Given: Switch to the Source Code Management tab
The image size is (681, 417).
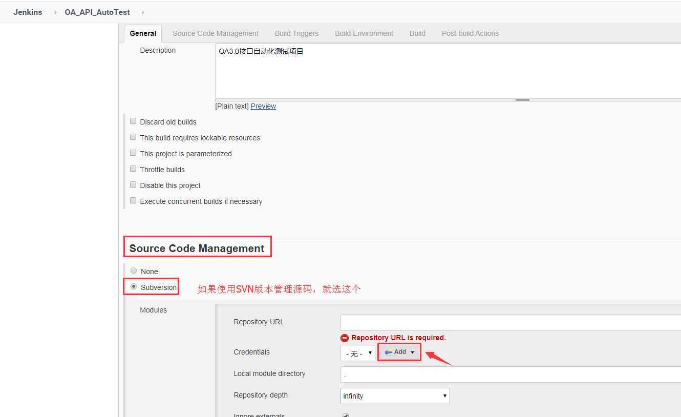Looking at the screenshot, I should (216, 33).
